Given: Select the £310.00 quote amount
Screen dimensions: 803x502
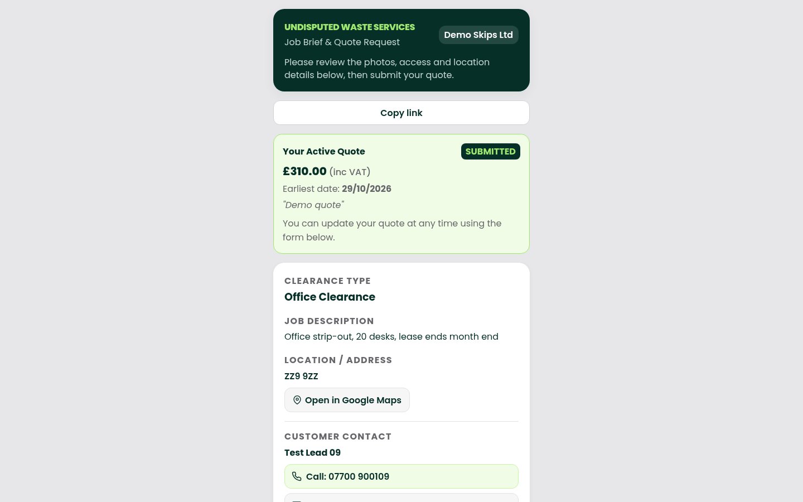Looking at the screenshot, I should (304, 171).
